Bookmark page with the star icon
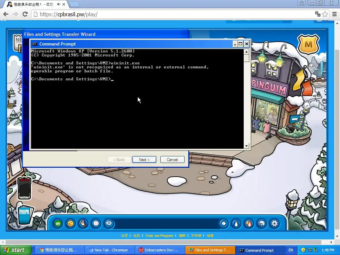 (x=325, y=14)
